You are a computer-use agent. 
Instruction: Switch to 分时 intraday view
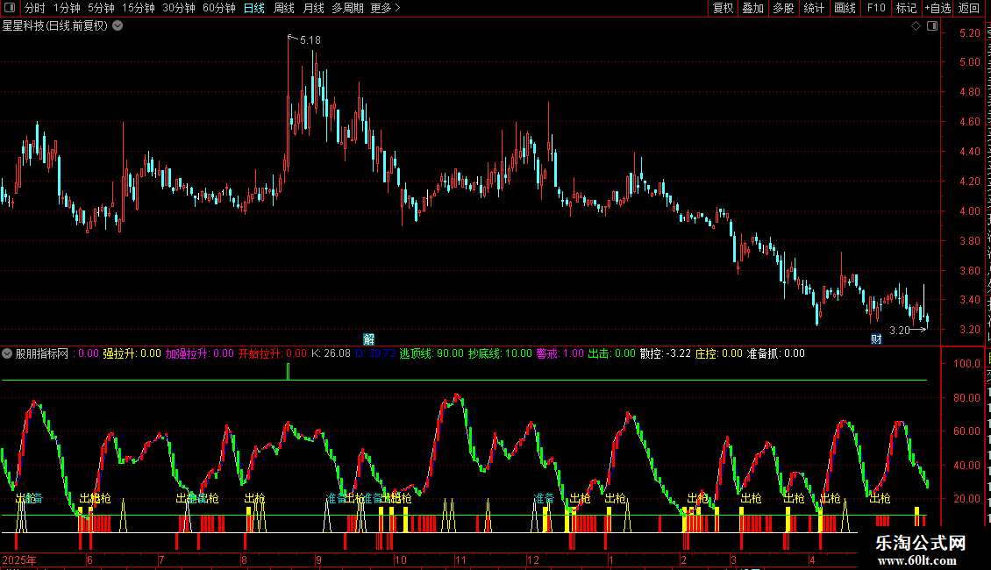35,8
